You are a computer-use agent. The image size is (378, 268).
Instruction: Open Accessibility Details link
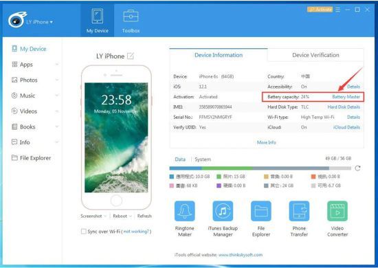tap(353, 87)
